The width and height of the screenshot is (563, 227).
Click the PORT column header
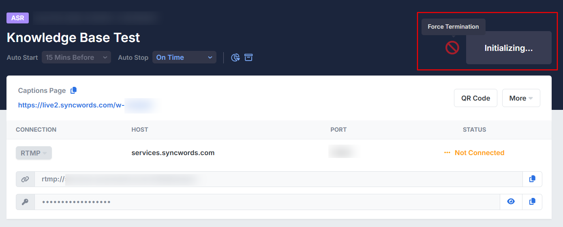pyautogui.click(x=338, y=130)
